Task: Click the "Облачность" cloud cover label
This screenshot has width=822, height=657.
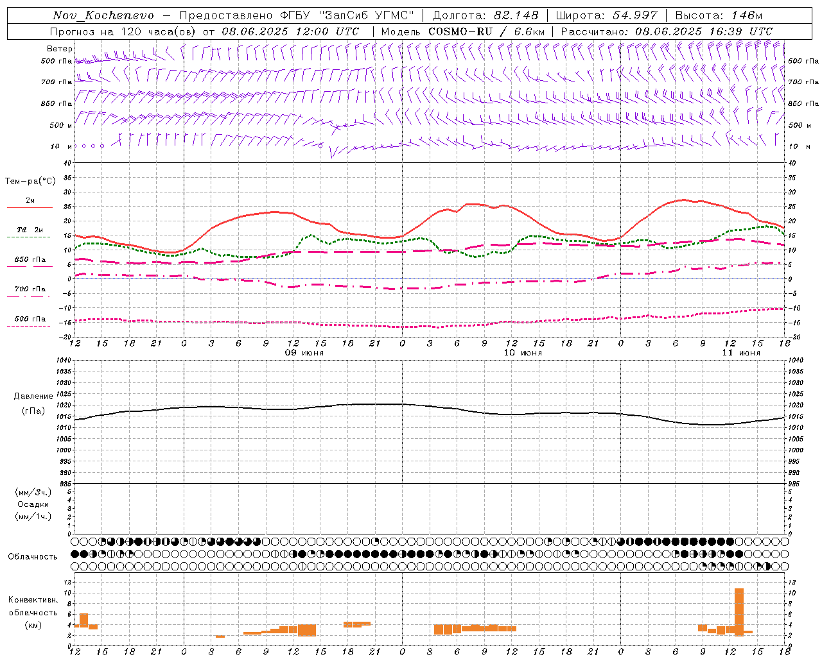Action: pos(33,557)
